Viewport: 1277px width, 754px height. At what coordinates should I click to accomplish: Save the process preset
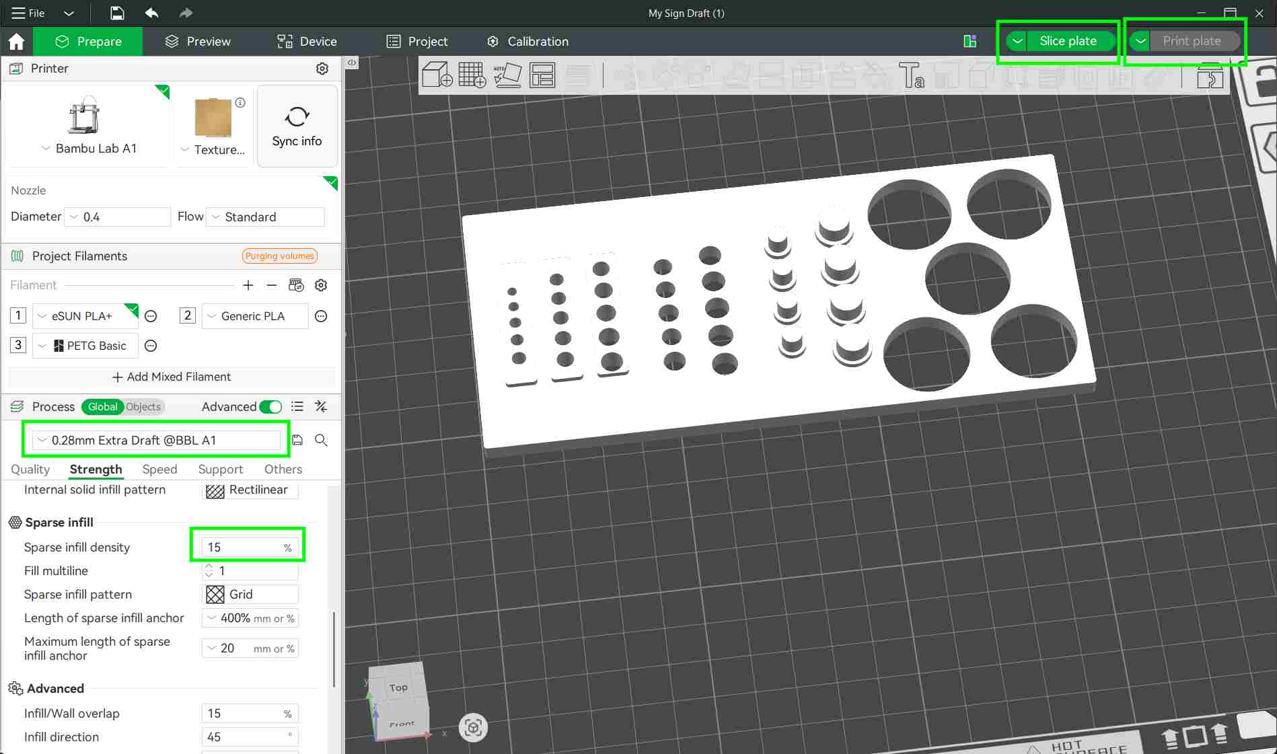point(297,440)
